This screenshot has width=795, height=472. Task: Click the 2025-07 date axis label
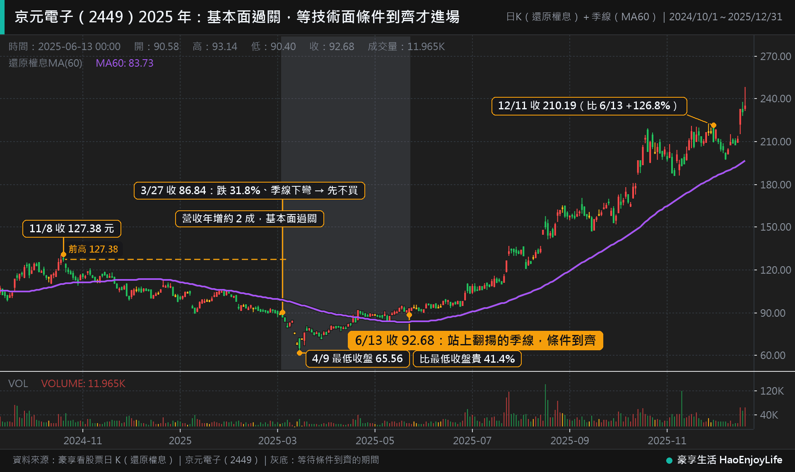coord(472,441)
